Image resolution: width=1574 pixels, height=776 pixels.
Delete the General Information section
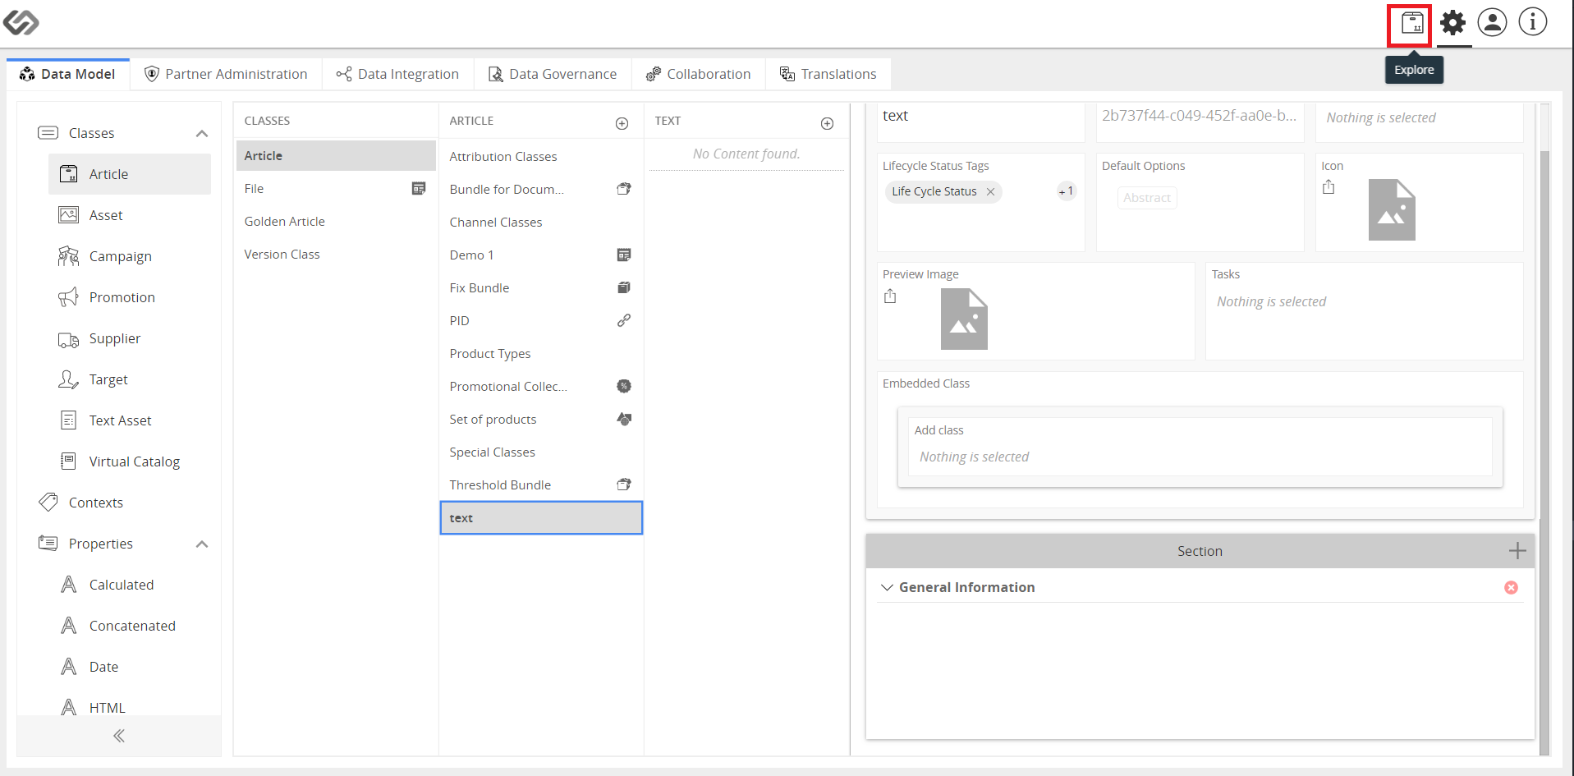tap(1511, 587)
